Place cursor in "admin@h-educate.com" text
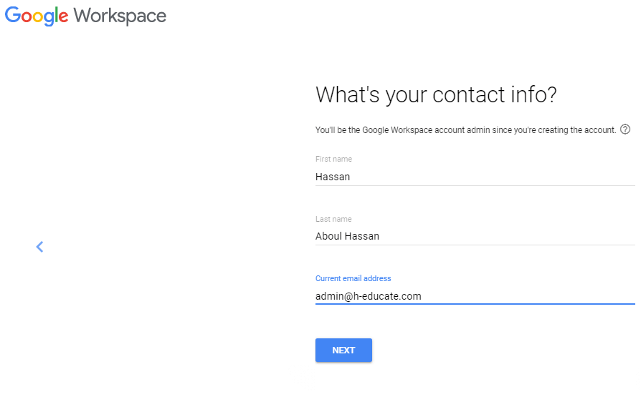 pos(368,296)
